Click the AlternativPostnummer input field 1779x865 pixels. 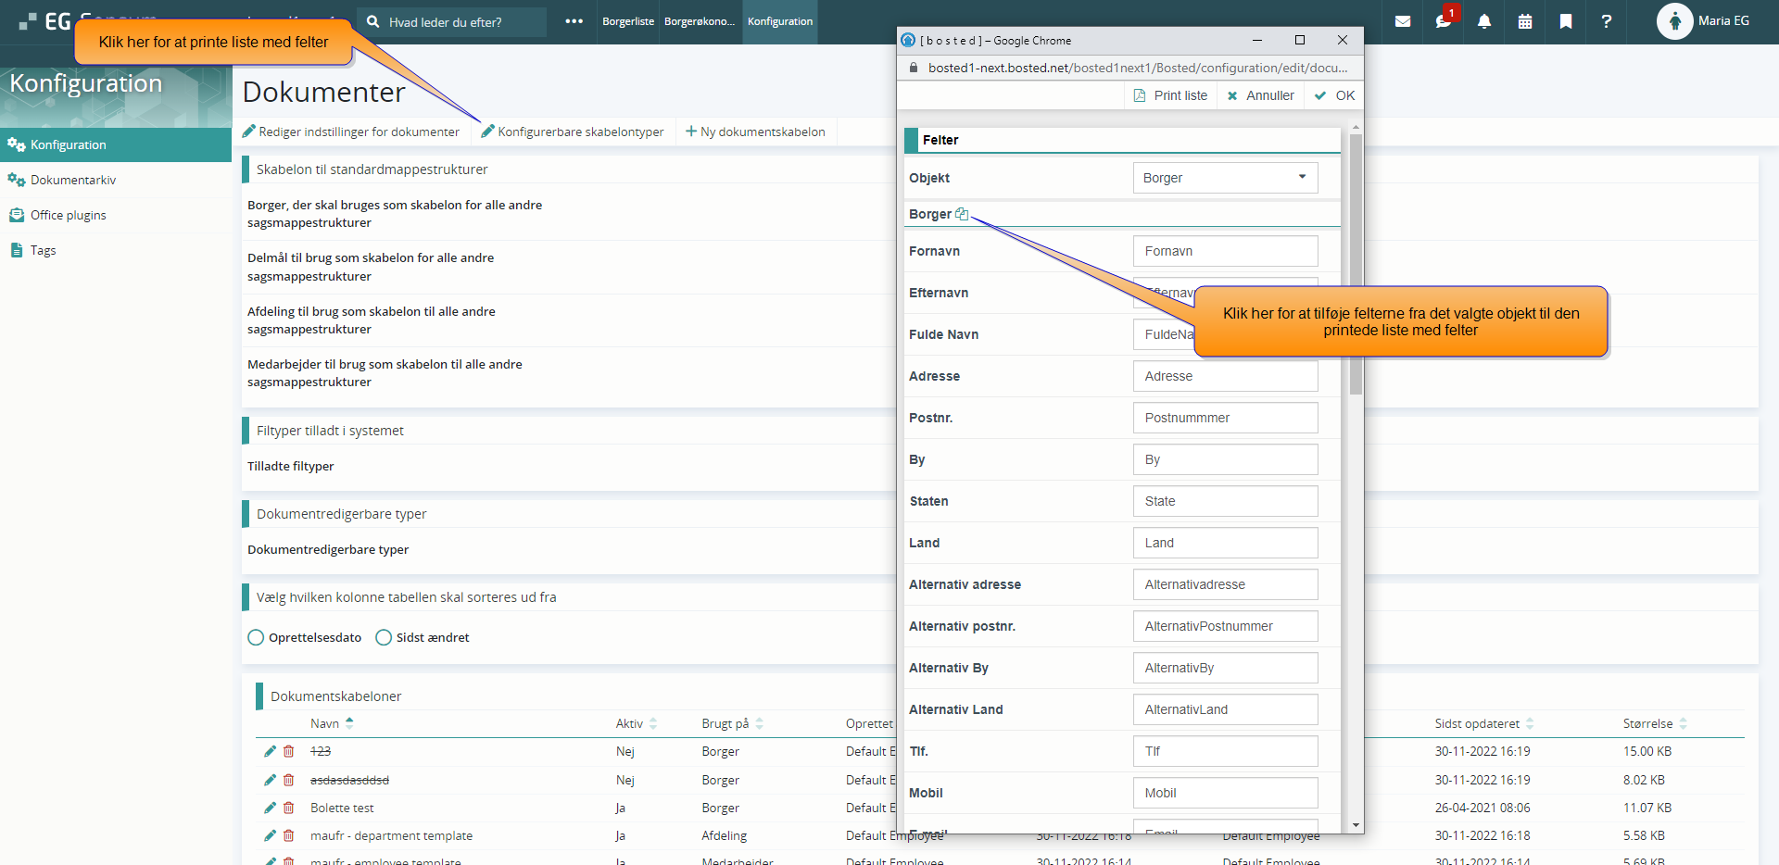(x=1225, y=626)
